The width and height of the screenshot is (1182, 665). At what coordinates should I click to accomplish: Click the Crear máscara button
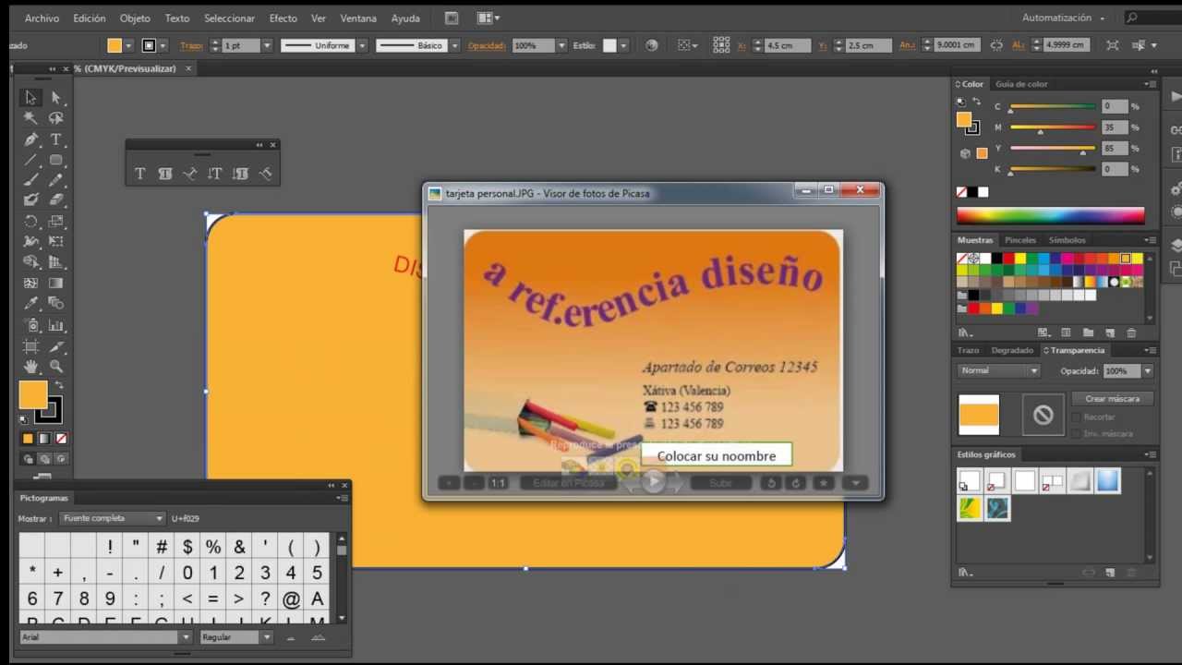pyautogui.click(x=1112, y=399)
